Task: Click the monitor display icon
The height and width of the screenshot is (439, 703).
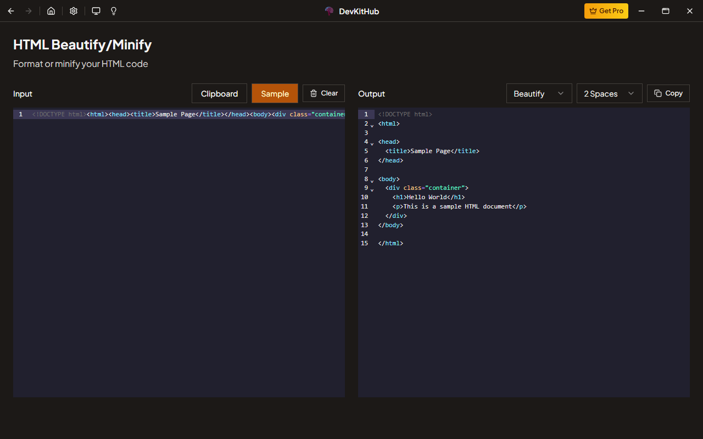Action: click(96, 11)
